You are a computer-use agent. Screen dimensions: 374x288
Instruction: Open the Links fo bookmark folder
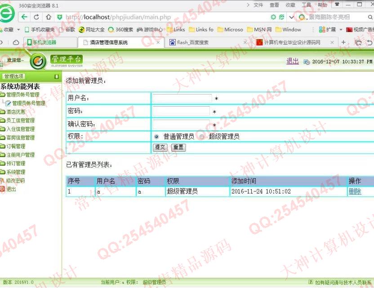[201, 30]
